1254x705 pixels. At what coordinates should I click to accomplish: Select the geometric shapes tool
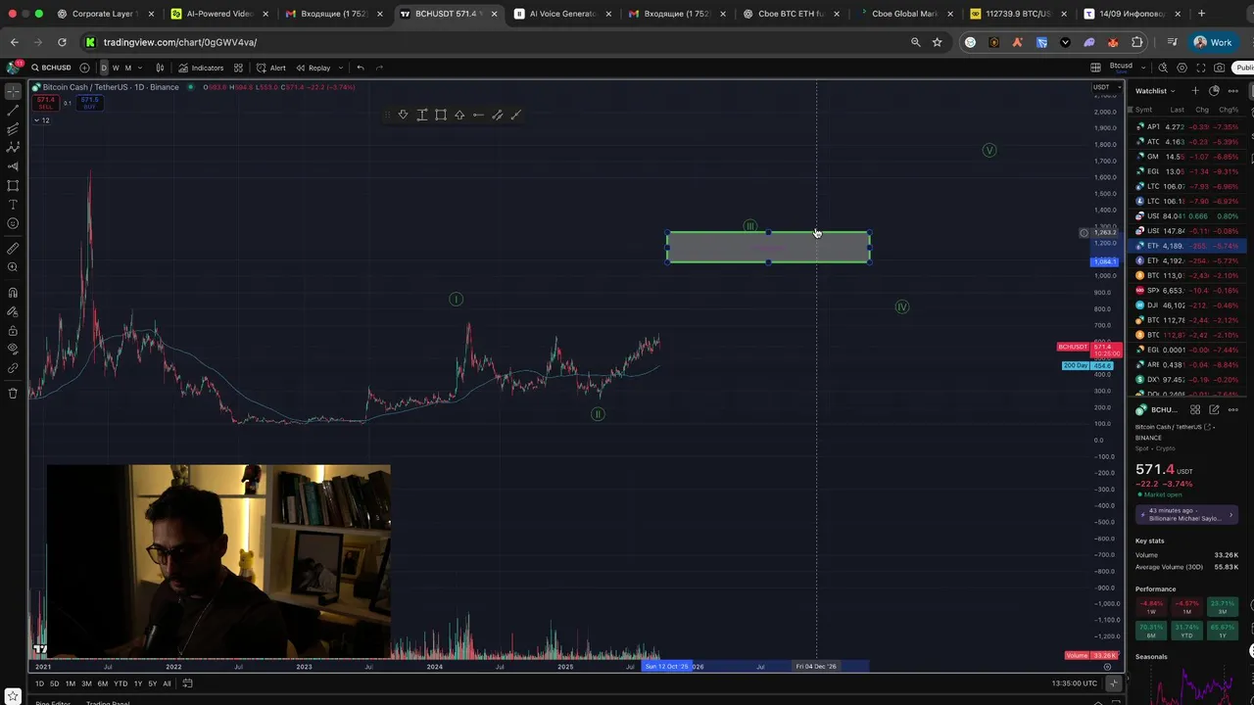(13, 185)
